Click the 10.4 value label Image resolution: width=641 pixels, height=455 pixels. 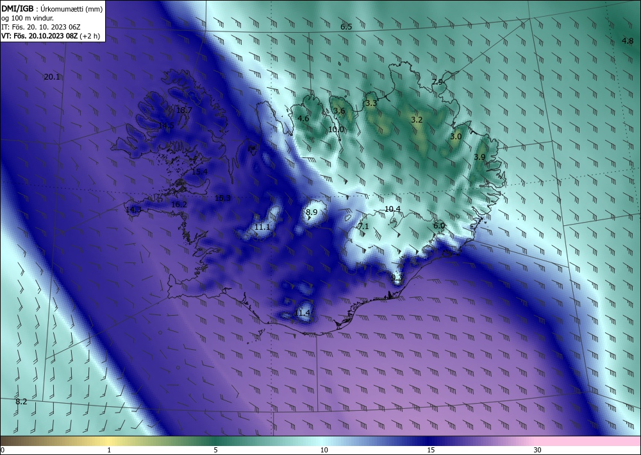pyautogui.click(x=392, y=209)
